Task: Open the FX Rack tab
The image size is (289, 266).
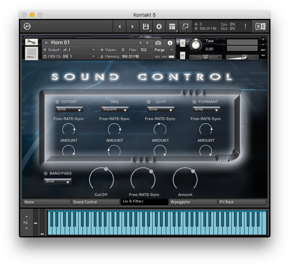Action: pyautogui.click(x=242, y=202)
